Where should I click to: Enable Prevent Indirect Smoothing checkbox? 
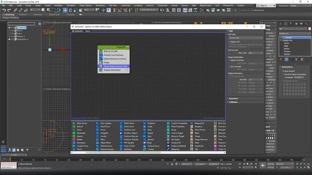[x=283, y=74]
